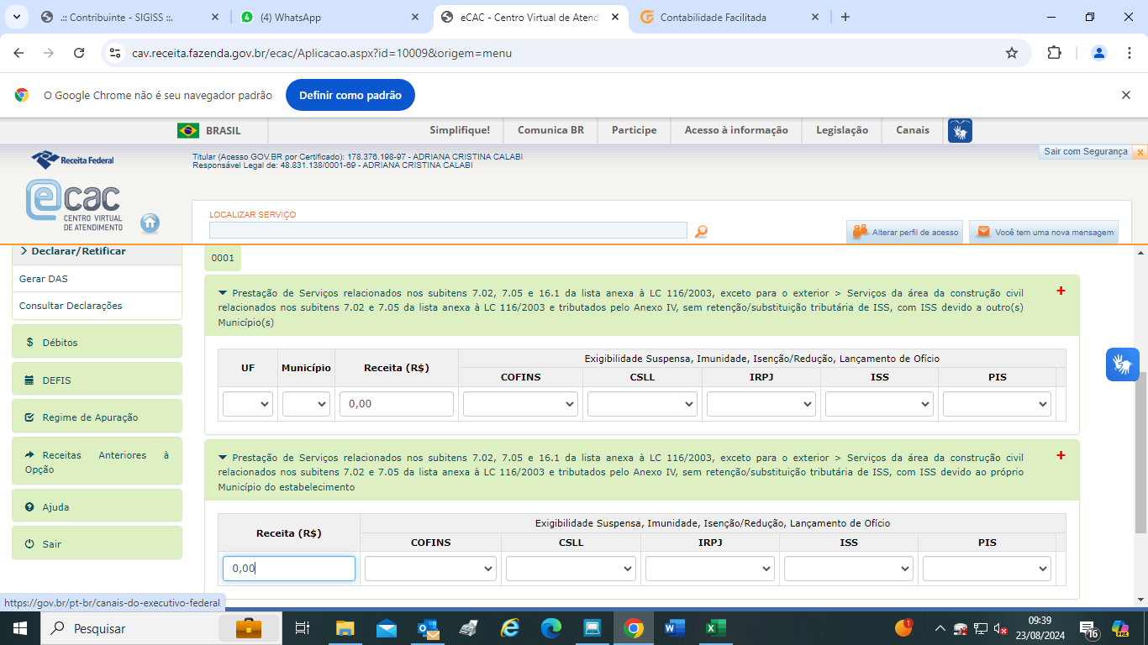Screen dimensions: 1148x645
Task: Open DEFIS in the left sidebar
Action: pyautogui.click(x=97, y=380)
